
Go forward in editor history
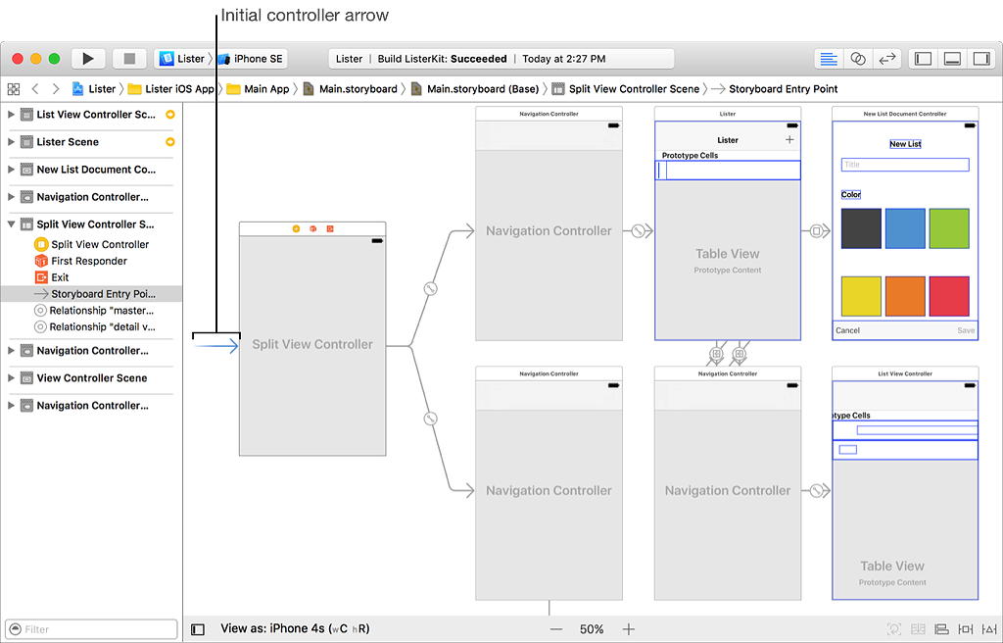coord(56,89)
